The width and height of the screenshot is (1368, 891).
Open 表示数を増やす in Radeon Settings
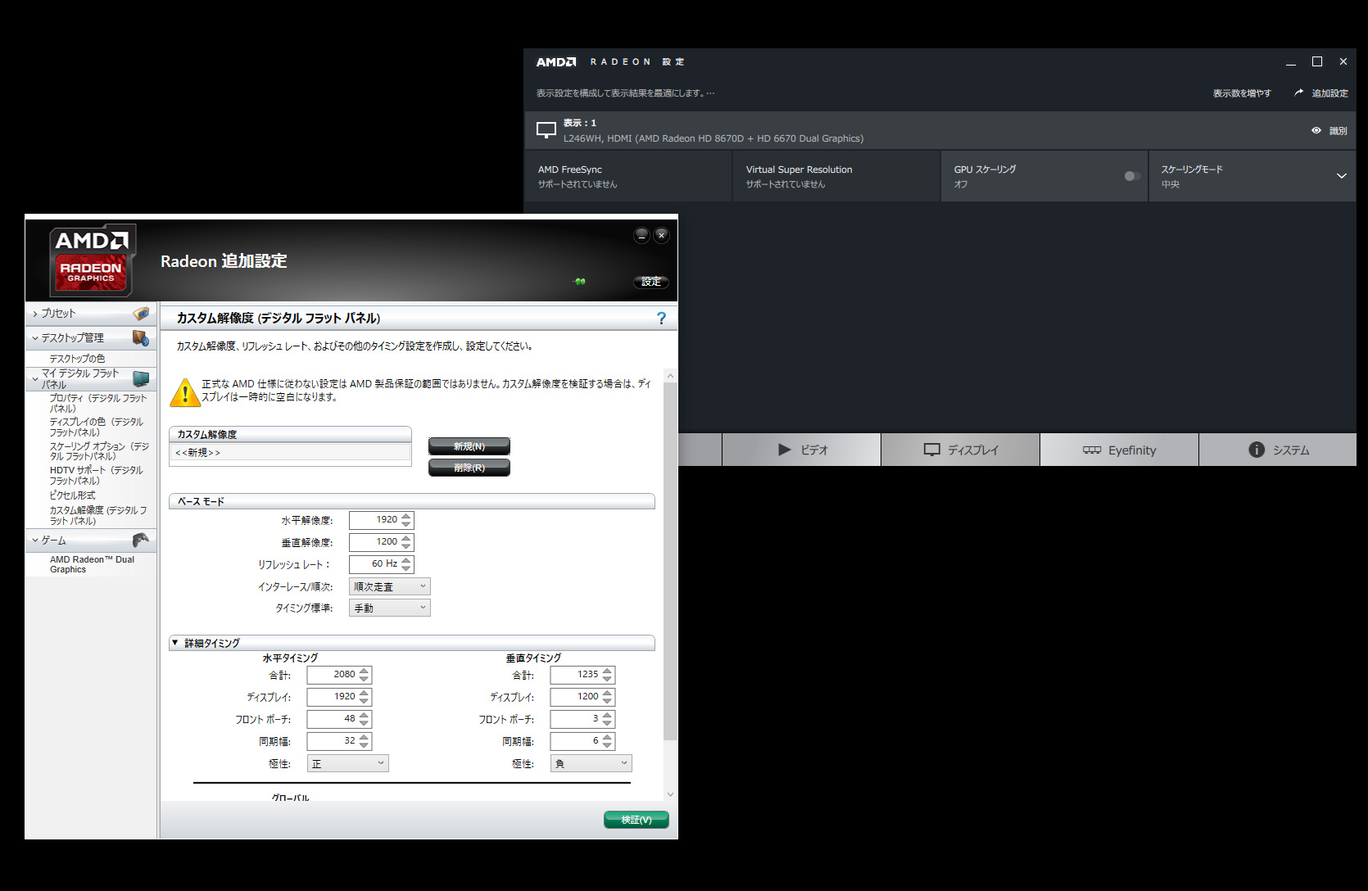coord(1242,93)
